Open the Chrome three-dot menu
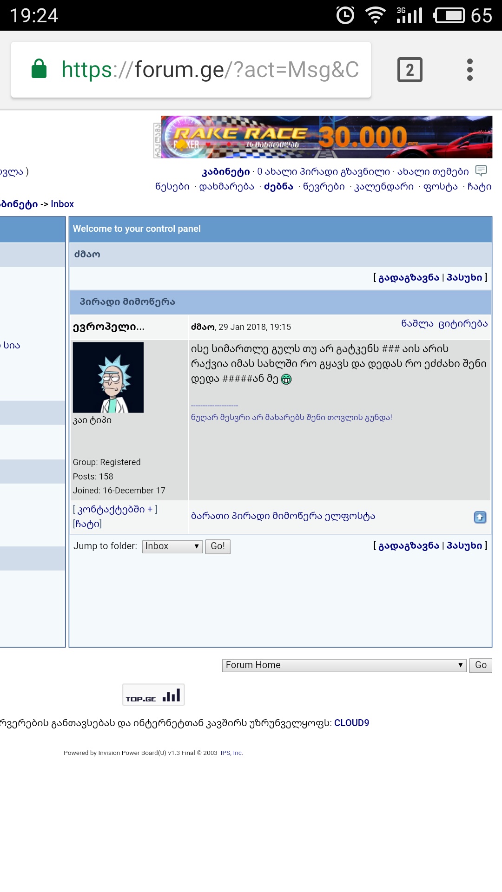The image size is (502, 892). pos(470,70)
